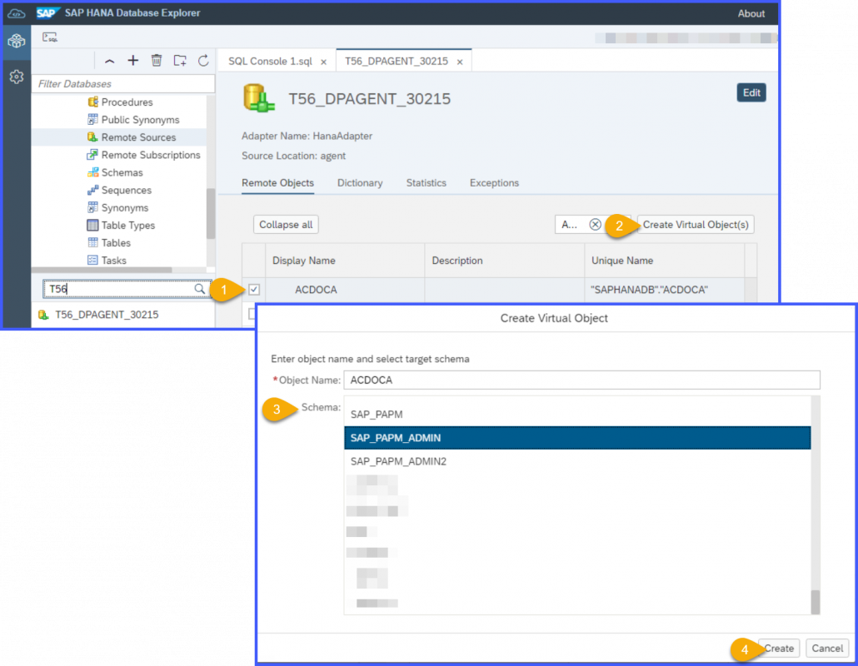
Task: Click Create Virtual Object(s) button
Action: coord(696,225)
